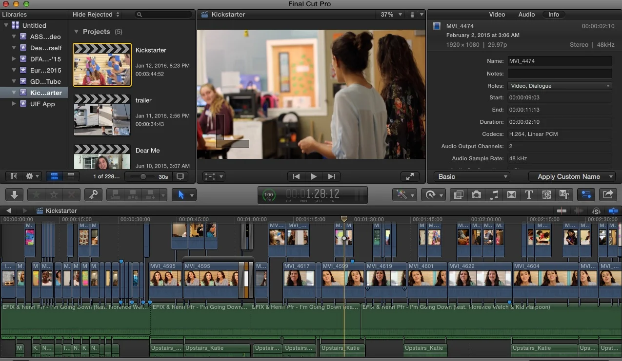622x361 pixels.
Task: Open the clip appearance filmstrip button
Action: (180, 176)
